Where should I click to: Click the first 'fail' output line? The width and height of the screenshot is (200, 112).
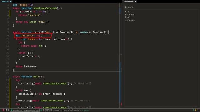(128, 12)
